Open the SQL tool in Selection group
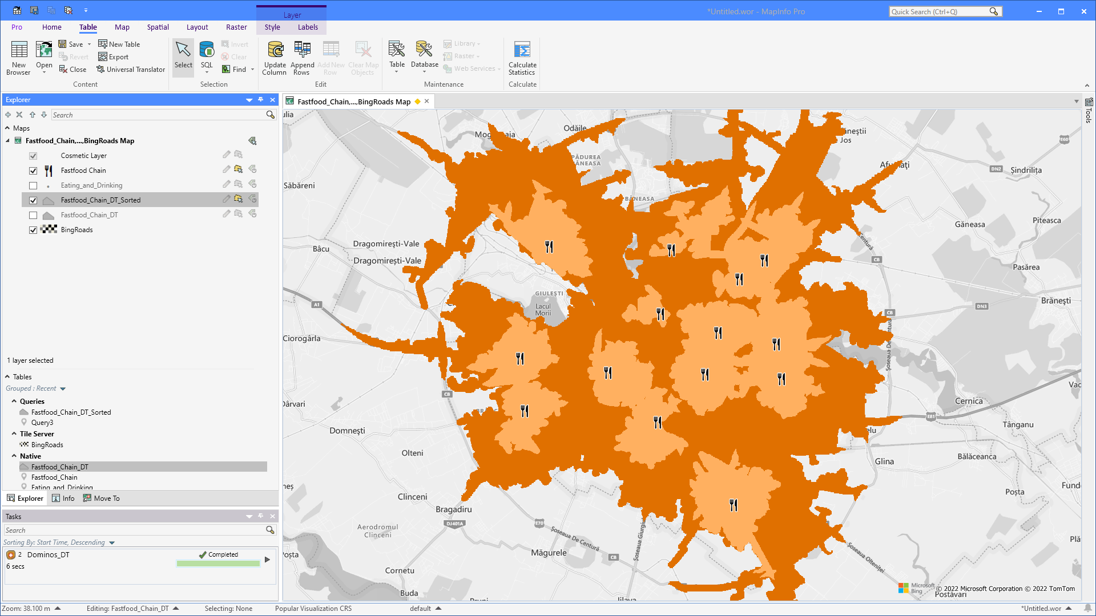The width and height of the screenshot is (1096, 616). pyautogui.click(x=206, y=57)
